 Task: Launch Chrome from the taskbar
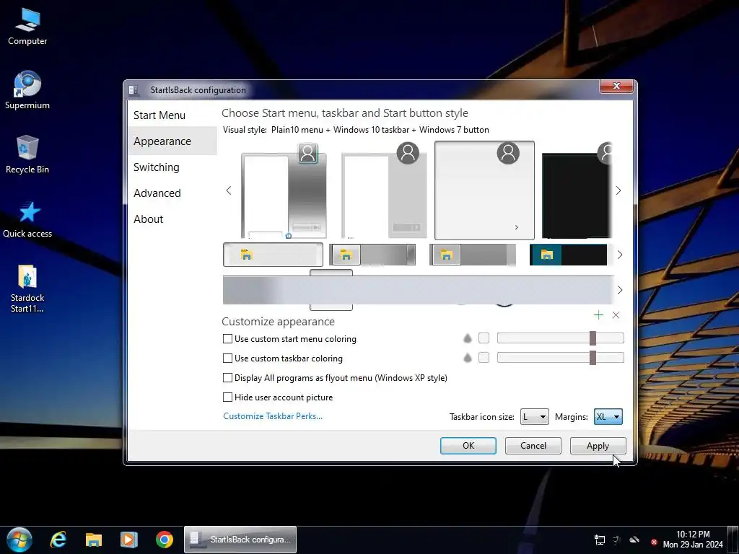pos(165,540)
